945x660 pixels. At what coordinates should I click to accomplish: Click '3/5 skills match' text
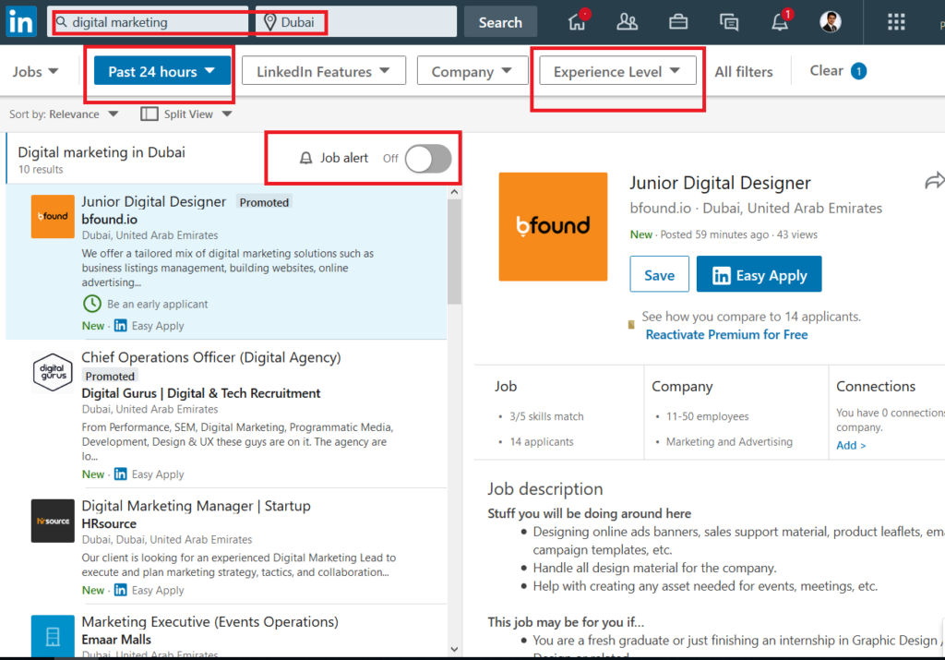[546, 416]
